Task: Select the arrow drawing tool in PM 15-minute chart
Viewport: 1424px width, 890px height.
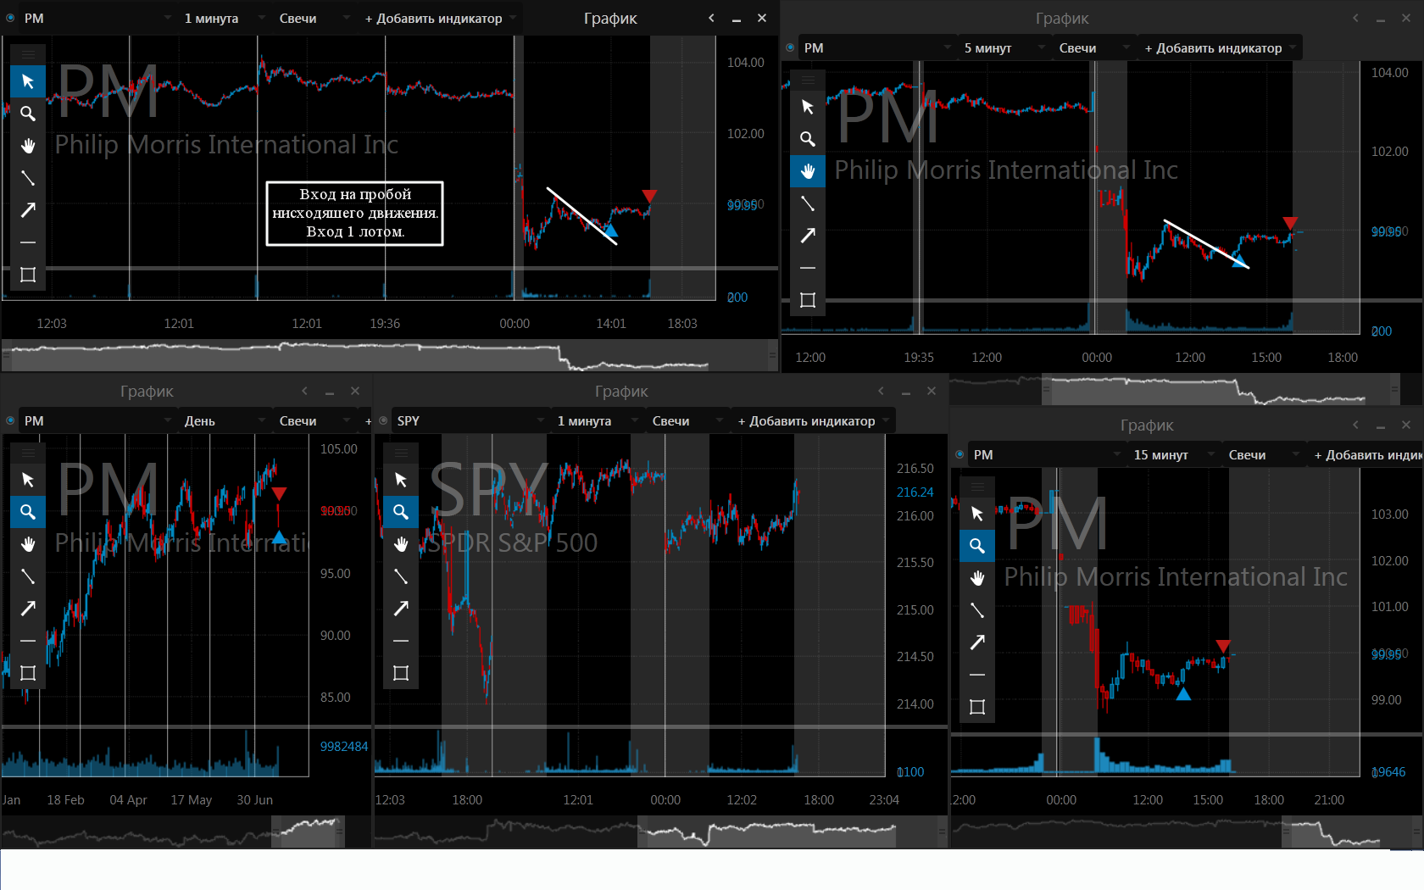Action: pyautogui.click(x=977, y=642)
